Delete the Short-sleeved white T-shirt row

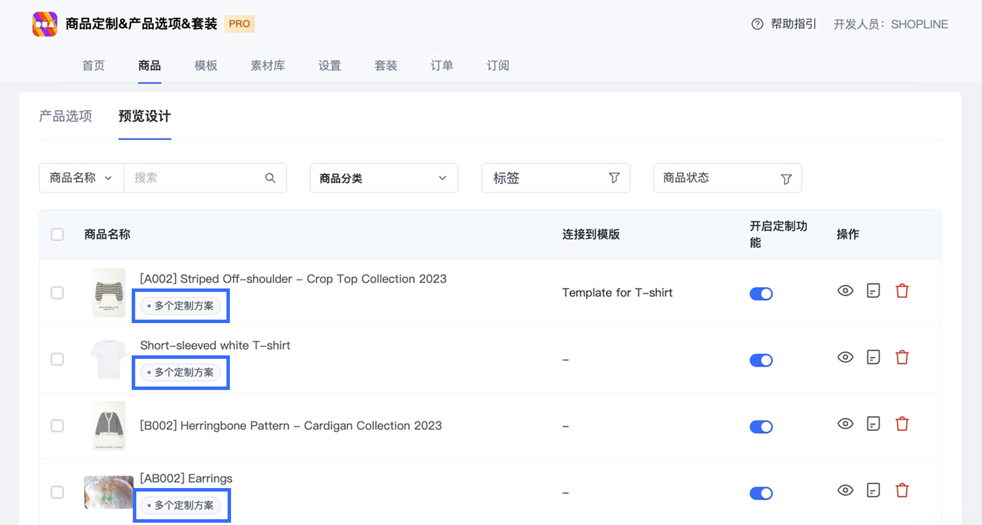902,358
